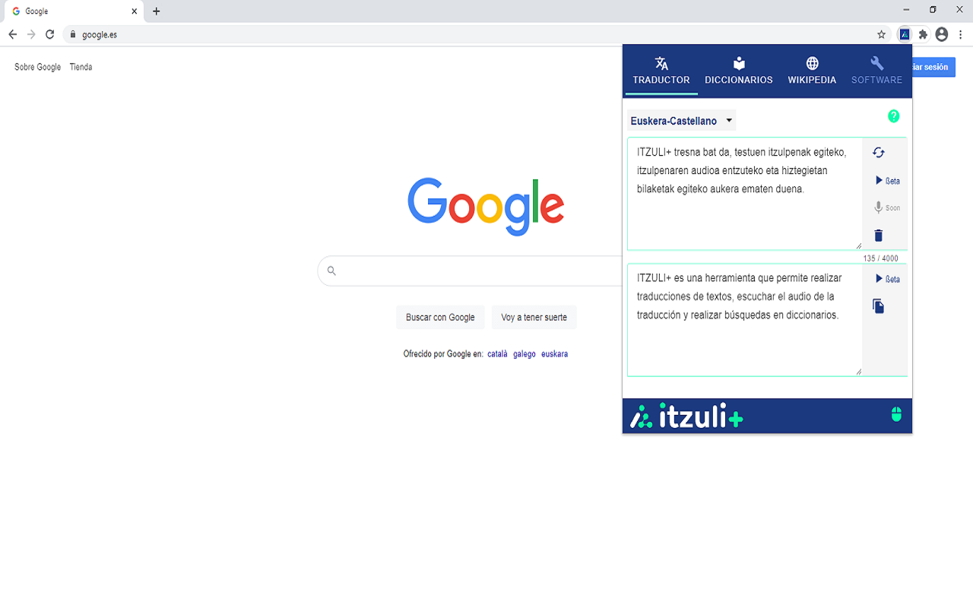Open the Euskera-Castellano language dropdown
The height and width of the screenshot is (608, 973).
tap(680, 120)
